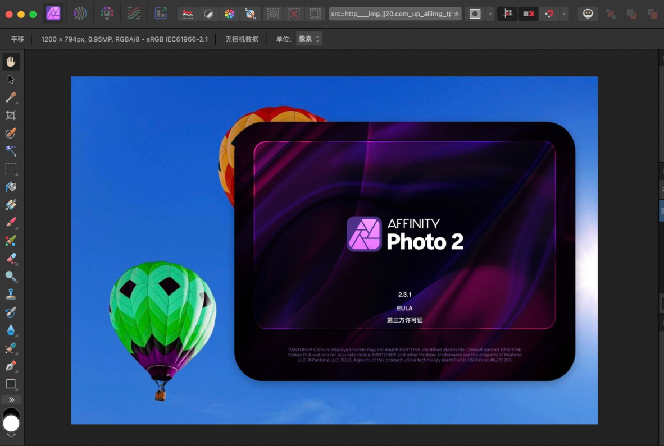Open the Snapping options dropdown arrow
The height and width of the screenshot is (446, 664).
point(564,14)
